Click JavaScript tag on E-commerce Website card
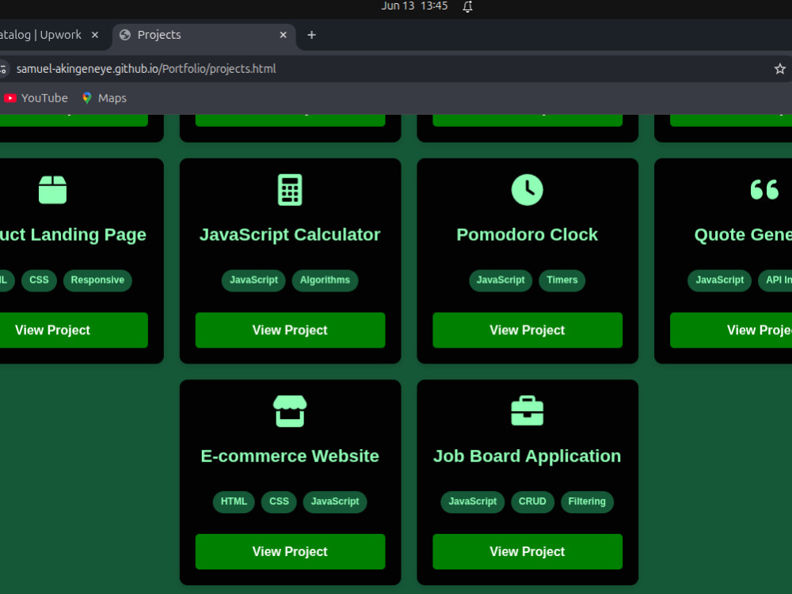This screenshot has width=792, height=594. (x=335, y=501)
